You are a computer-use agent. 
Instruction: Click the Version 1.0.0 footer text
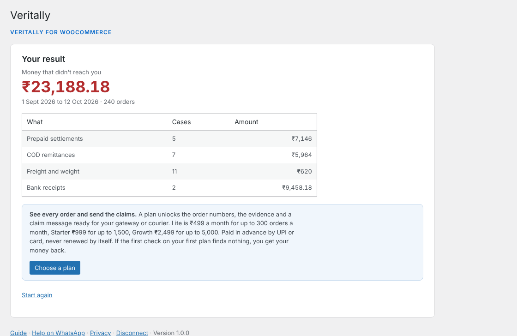pos(171,333)
